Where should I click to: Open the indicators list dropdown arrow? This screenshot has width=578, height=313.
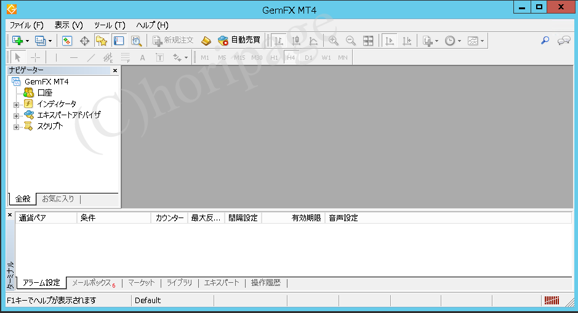437,41
